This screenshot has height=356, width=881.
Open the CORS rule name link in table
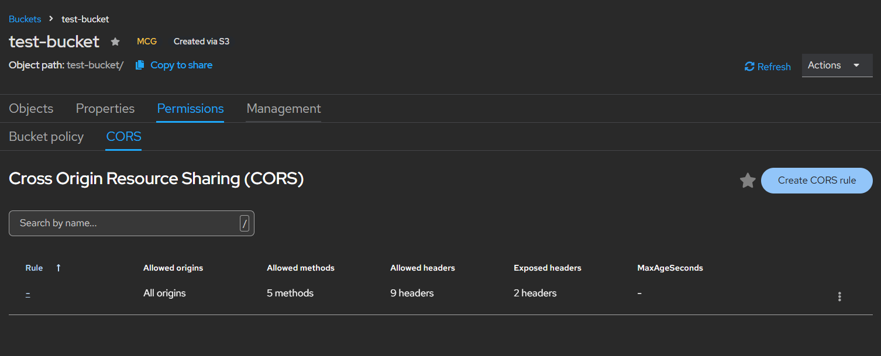tap(28, 293)
